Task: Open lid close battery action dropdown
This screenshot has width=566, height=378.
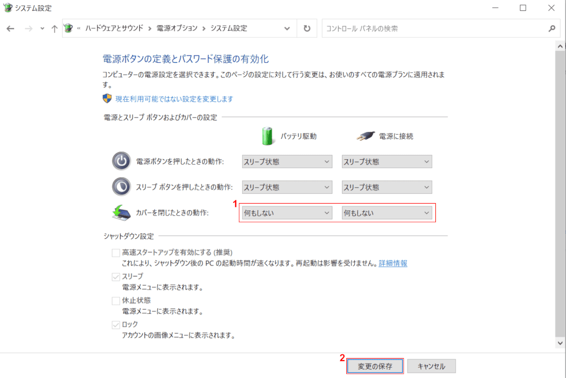Action: [287, 213]
